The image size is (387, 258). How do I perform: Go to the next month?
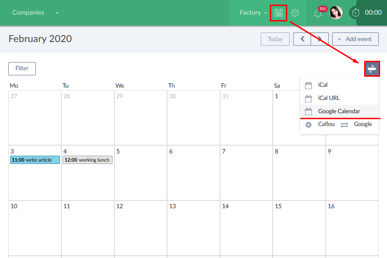pyautogui.click(x=320, y=39)
